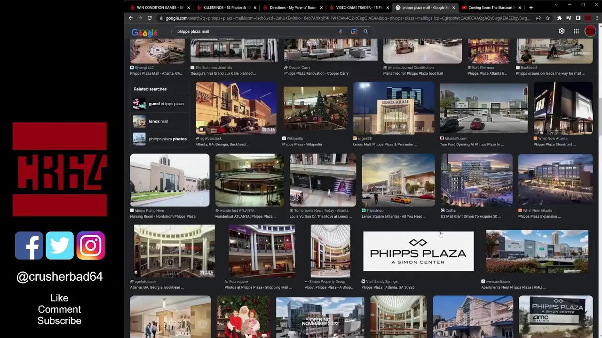Select related search gucci phipps plaza

pyautogui.click(x=160, y=104)
